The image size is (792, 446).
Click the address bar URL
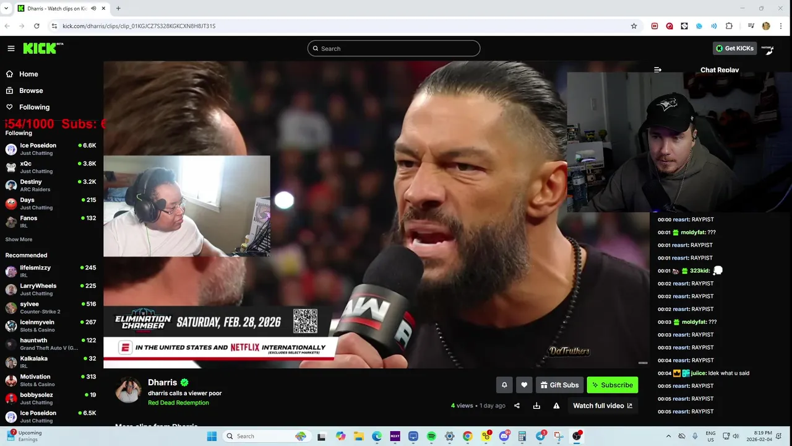139,26
